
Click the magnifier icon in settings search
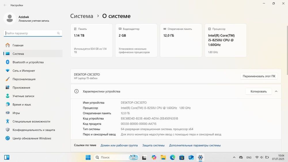(x=58, y=33)
